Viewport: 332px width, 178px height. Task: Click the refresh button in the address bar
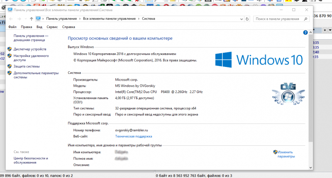tap(247, 19)
